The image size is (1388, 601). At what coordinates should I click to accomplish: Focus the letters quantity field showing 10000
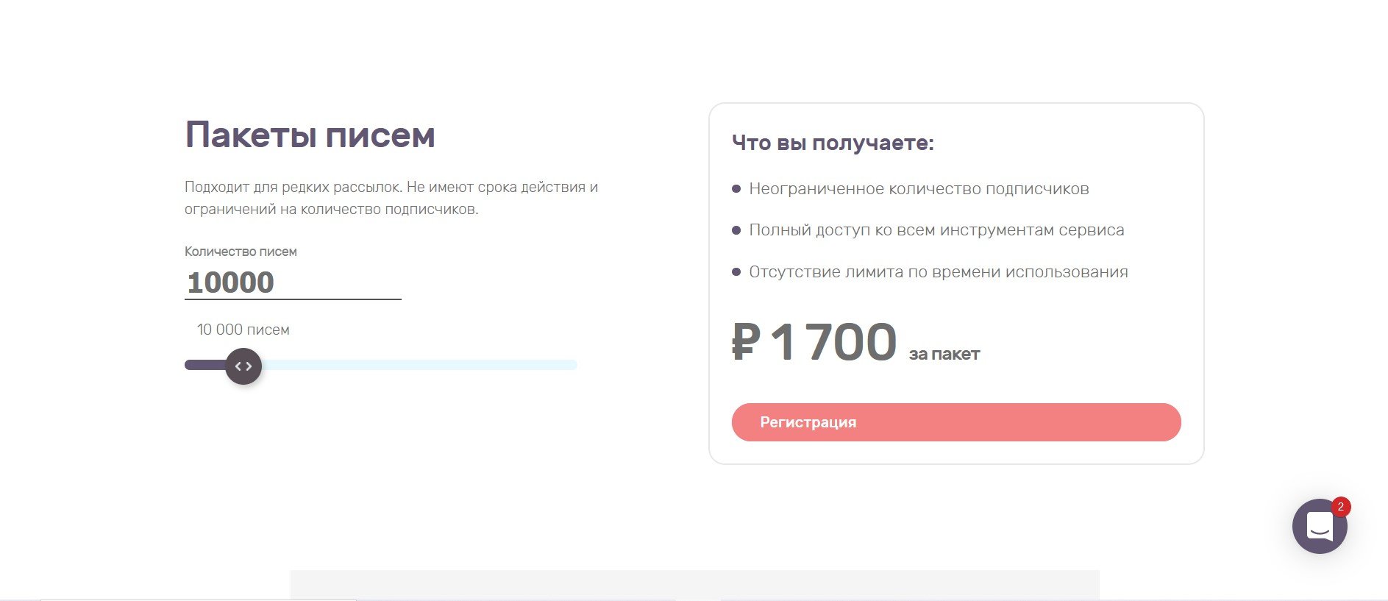pos(292,282)
